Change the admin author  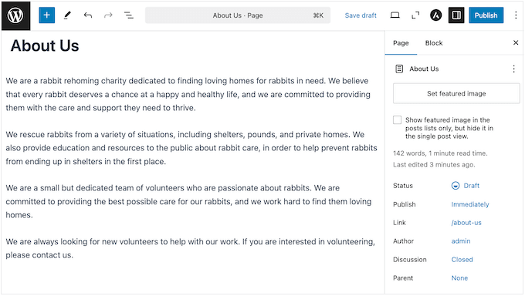pyautogui.click(x=461, y=241)
